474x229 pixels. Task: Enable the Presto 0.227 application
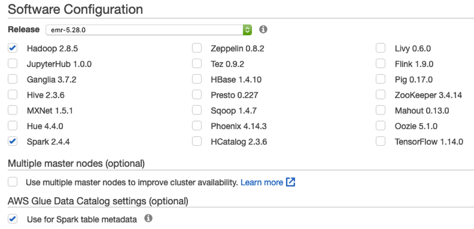197,95
